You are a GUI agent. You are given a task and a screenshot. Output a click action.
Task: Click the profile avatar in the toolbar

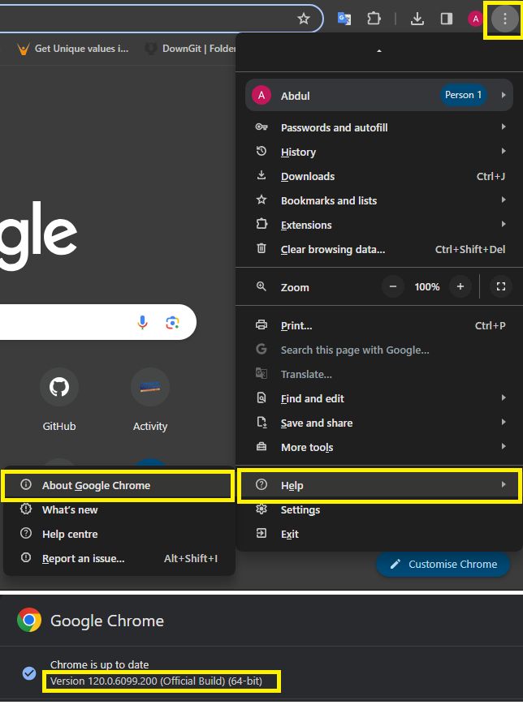(x=475, y=19)
